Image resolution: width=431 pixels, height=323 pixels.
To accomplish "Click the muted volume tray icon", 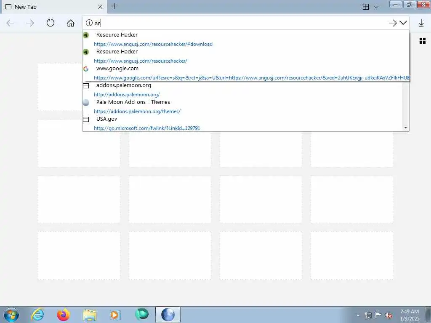I will (x=388, y=315).
